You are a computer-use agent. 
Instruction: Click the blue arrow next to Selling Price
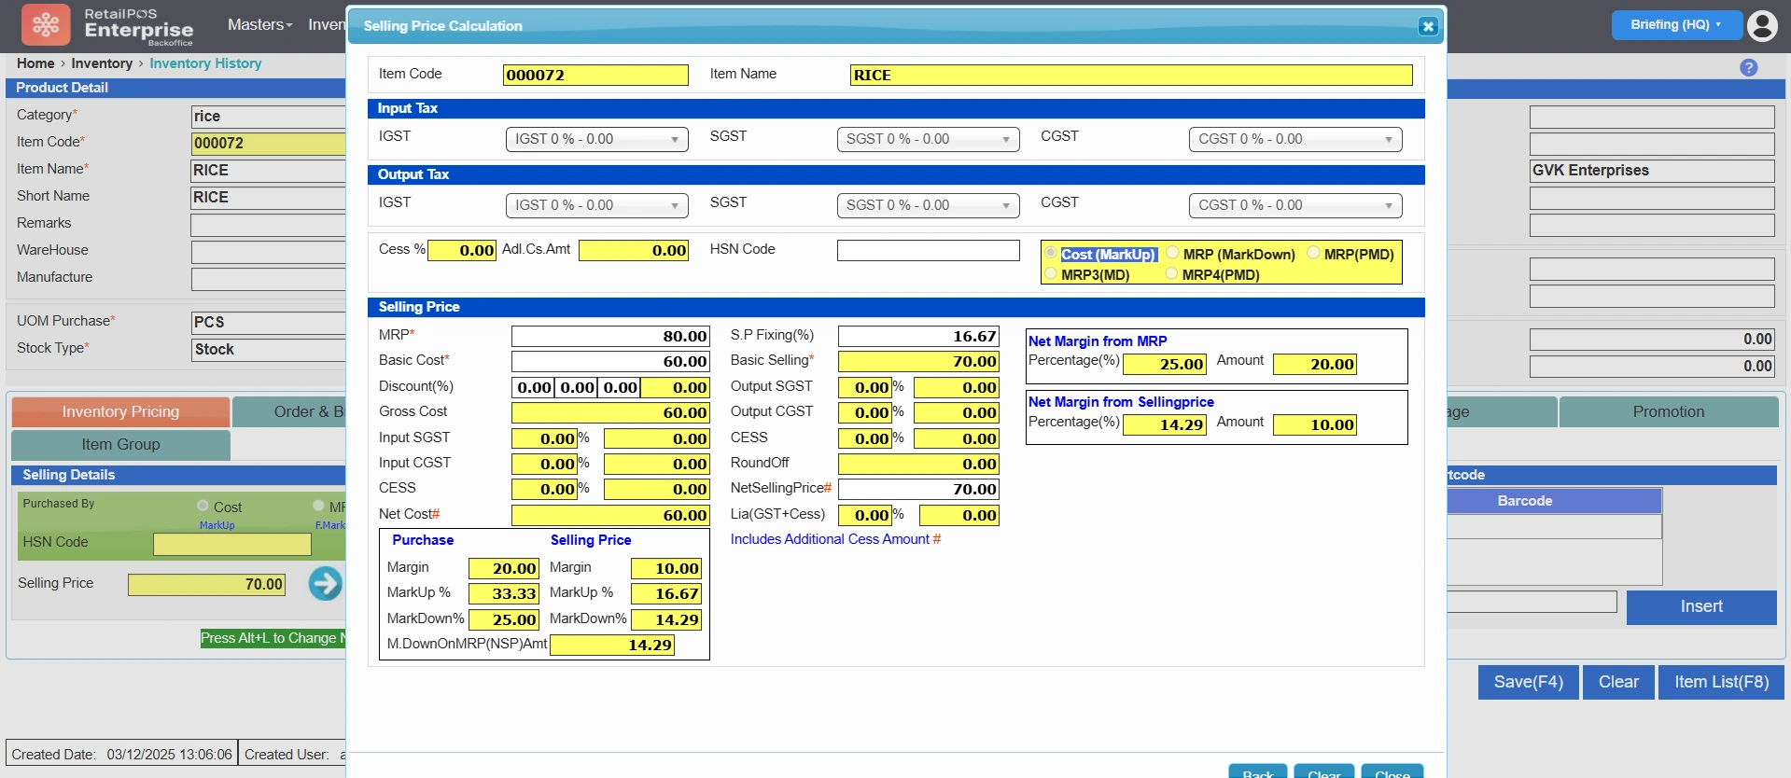point(325,584)
